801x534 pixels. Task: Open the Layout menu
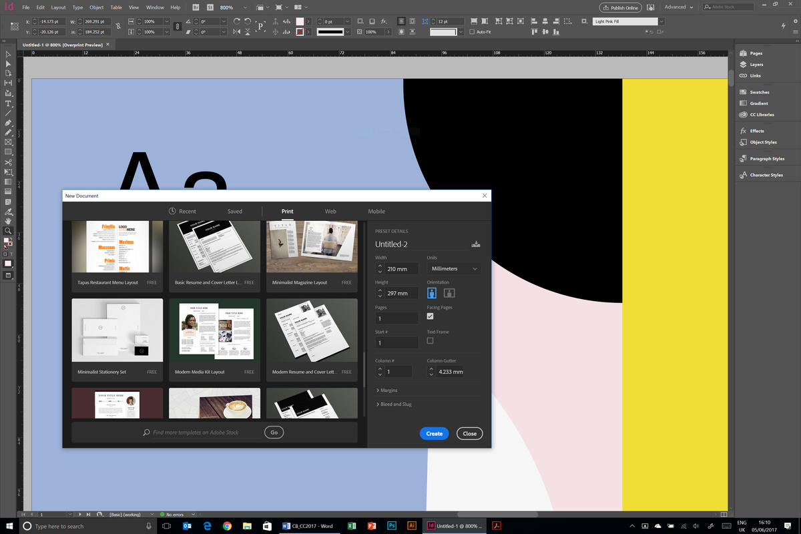click(x=58, y=7)
